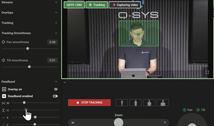The height and width of the screenshot is (126, 214).
Task: Click the tracking target circle on face
Action: (x=138, y=34)
